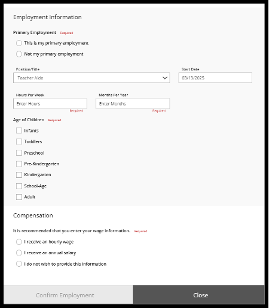Click the Infants label text

point(31,131)
